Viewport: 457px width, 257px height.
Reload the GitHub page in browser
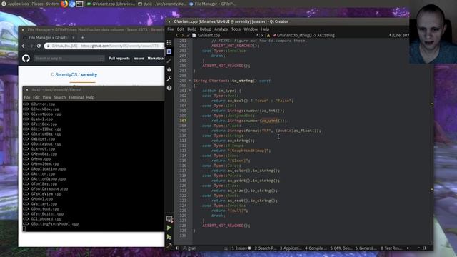click(39, 46)
